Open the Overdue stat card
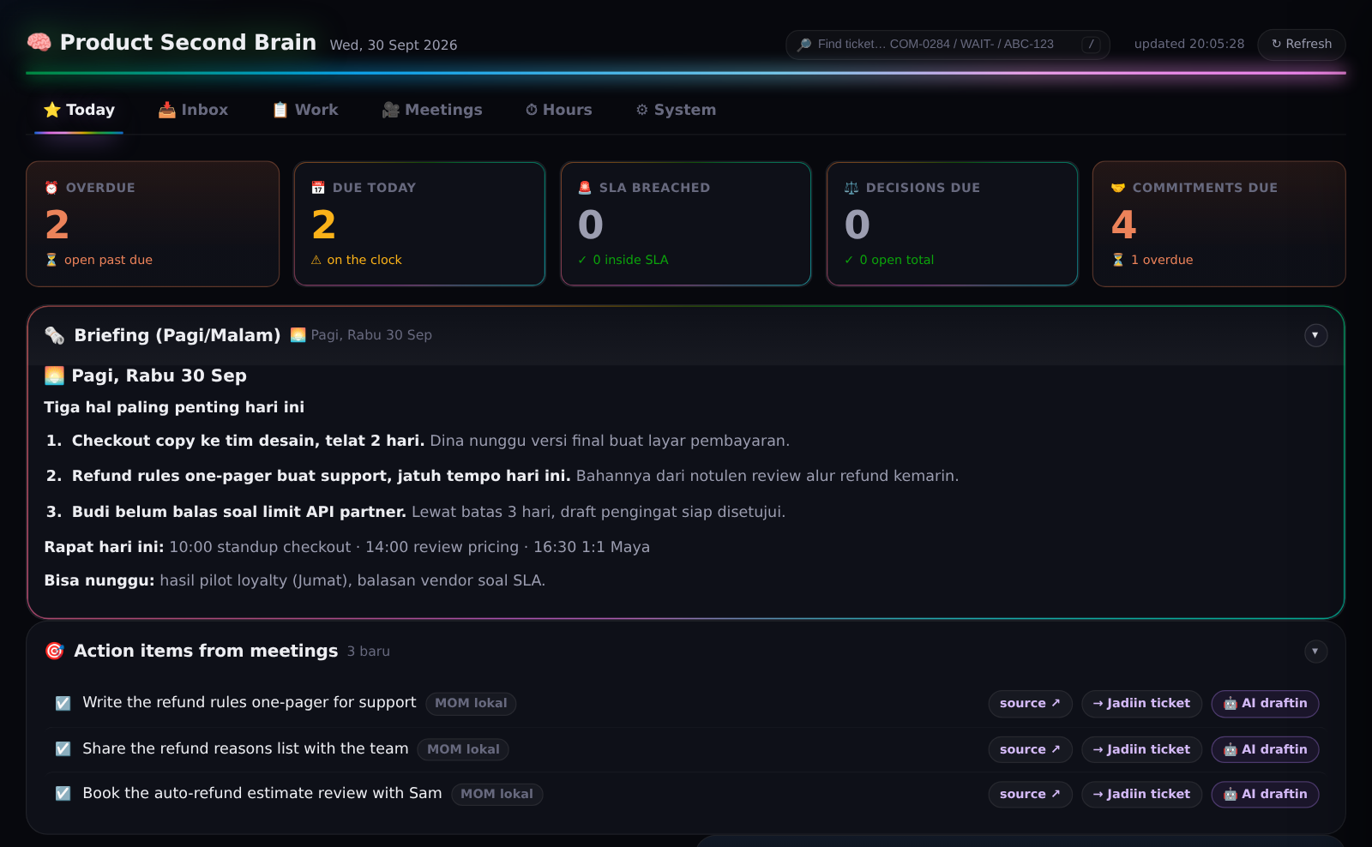This screenshot has height=847, width=1372. (153, 224)
